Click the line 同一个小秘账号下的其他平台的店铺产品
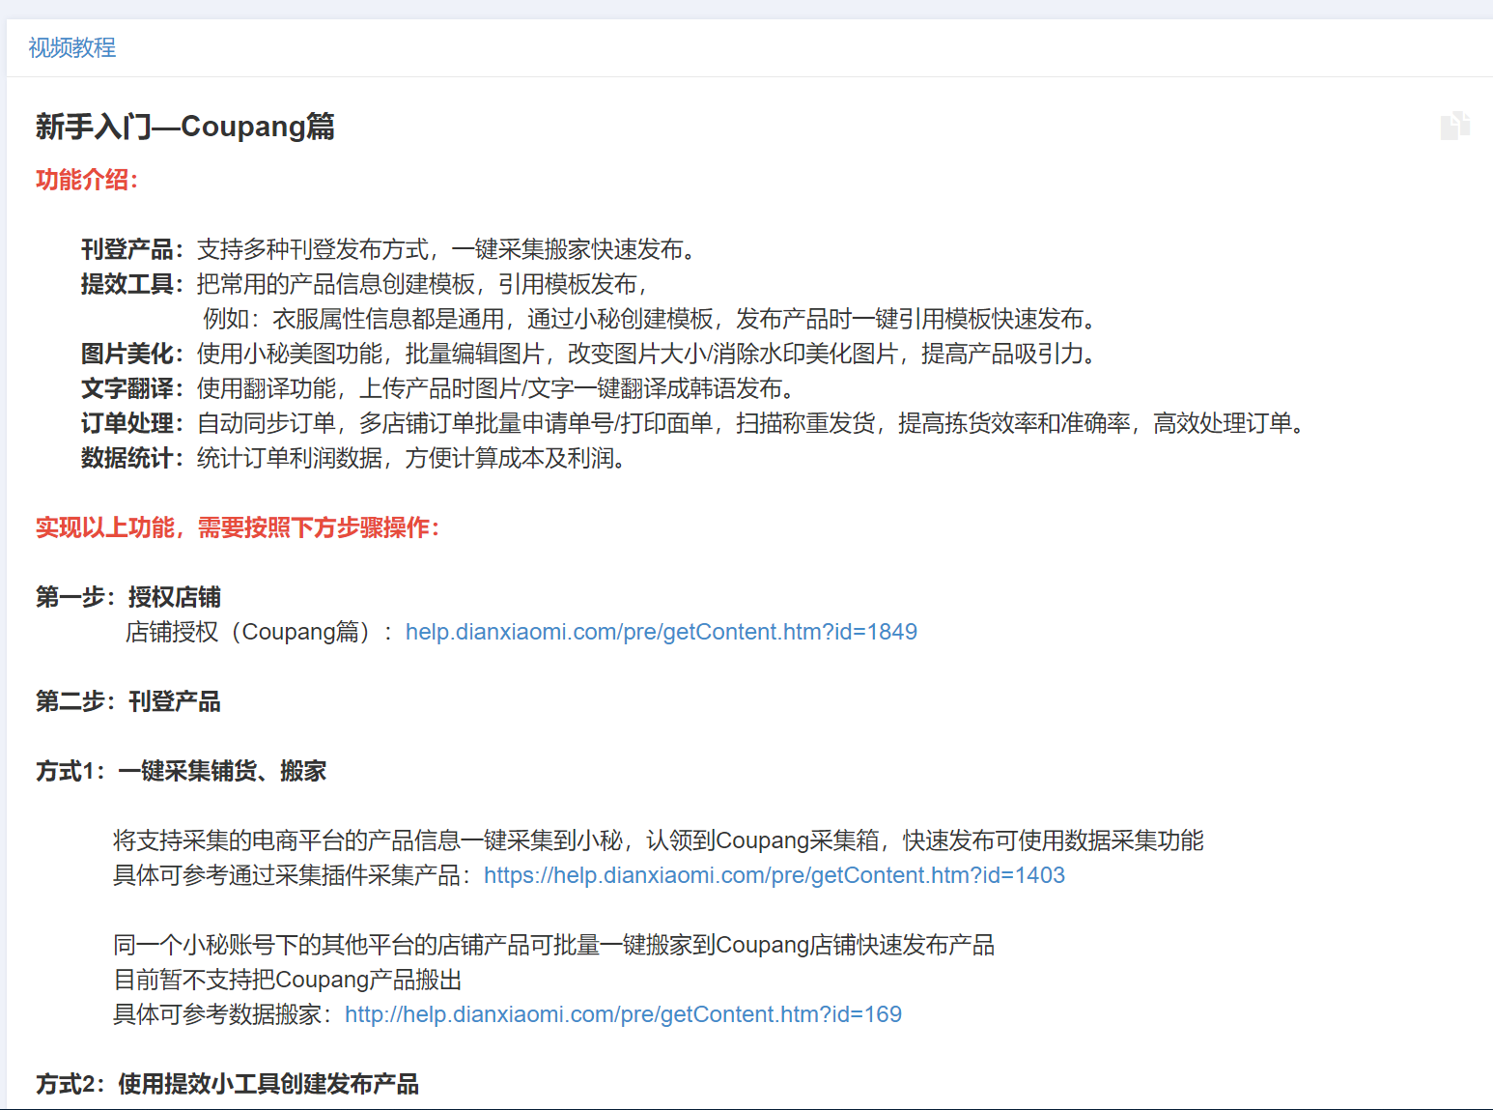The height and width of the screenshot is (1110, 1493). pos(554,945)
